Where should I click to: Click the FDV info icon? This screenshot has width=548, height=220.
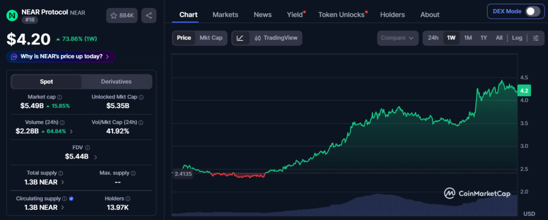coord(87,148)
